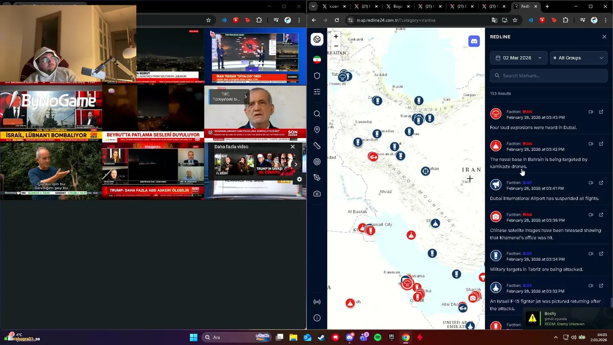Select the ruler measure tool
The height and width of the screenshot is (345, 613).
click(317, 146)
